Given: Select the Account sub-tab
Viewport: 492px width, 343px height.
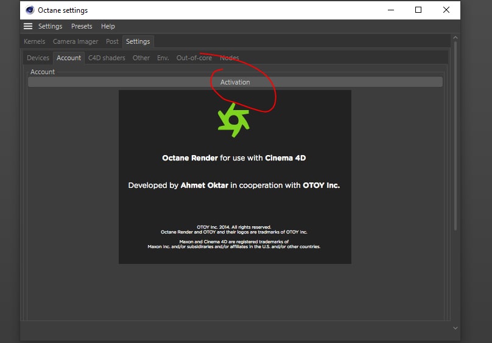Looking at the screenshot, I should (69, 58).
